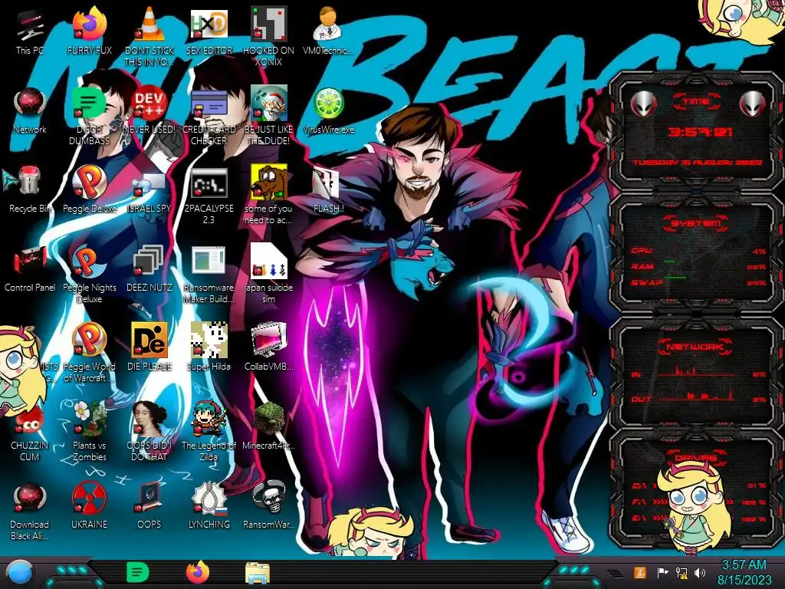This screenshot has height=589, width=785.
Task: Click the TIME header in the gadget
Action: 696,102
